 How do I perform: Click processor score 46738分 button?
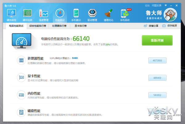click(x=157, y=61)
